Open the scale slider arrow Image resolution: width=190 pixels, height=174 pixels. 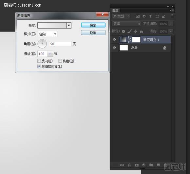(x=50, y=54)
